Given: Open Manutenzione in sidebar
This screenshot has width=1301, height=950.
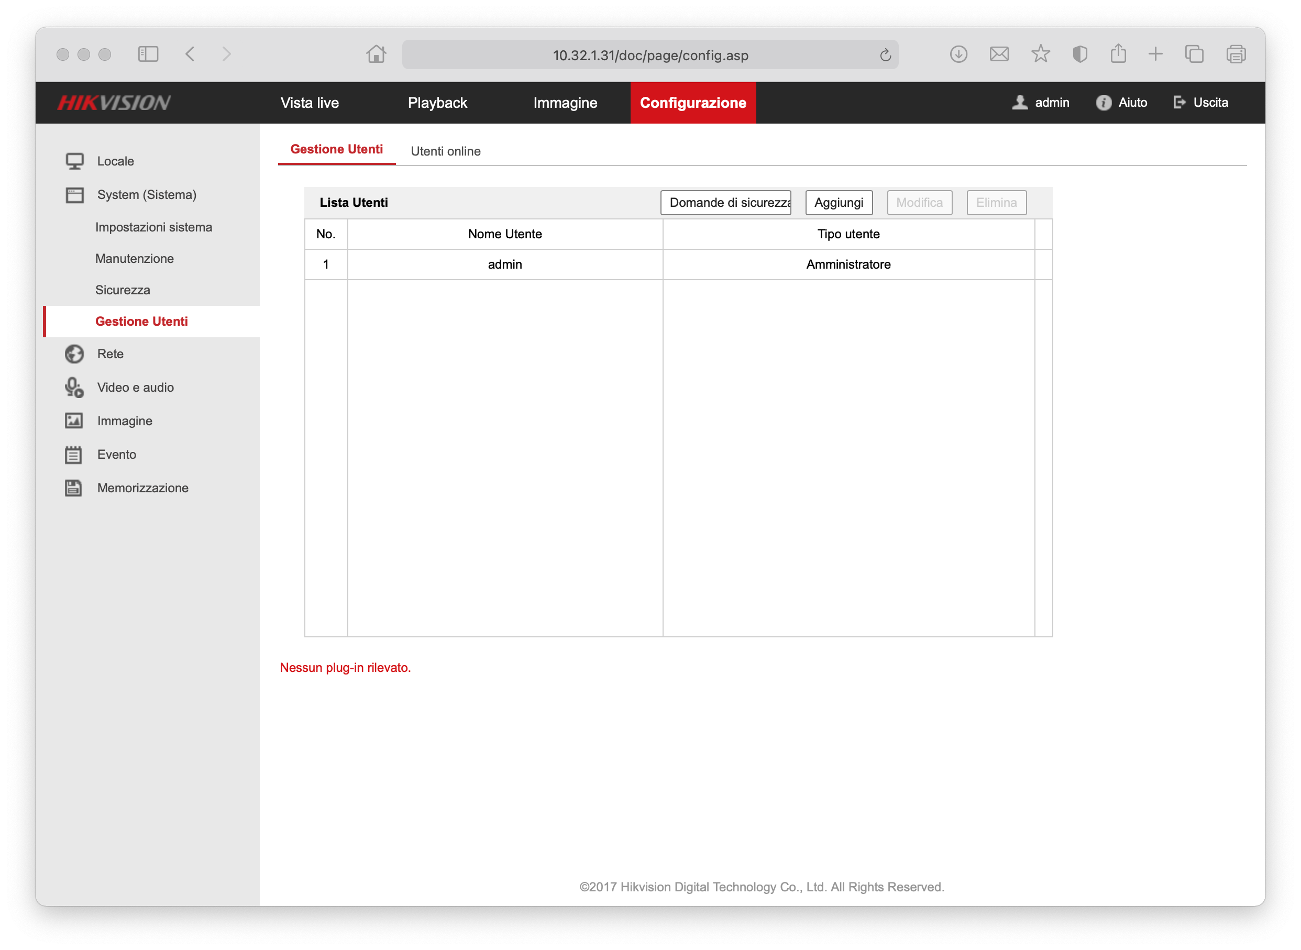Looking at the screenshot, I should (x=134, y=258).
